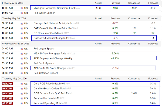
Task: Click US flag beside Personal Spending MoM
Action: point(22,103)
